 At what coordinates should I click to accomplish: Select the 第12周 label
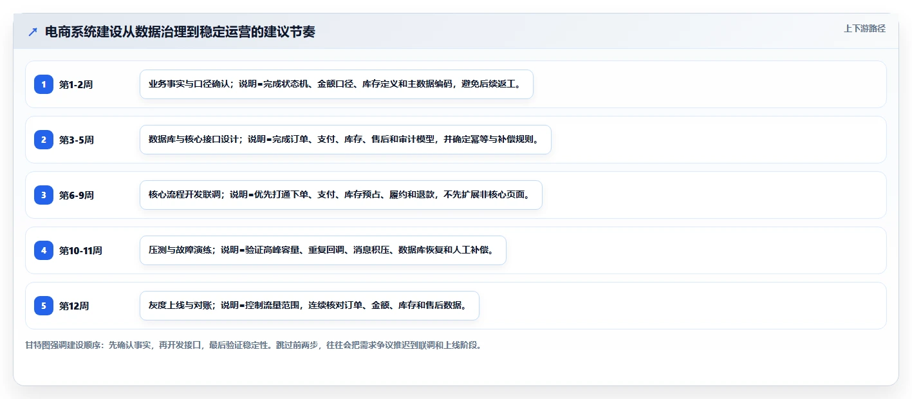(74, 306)
